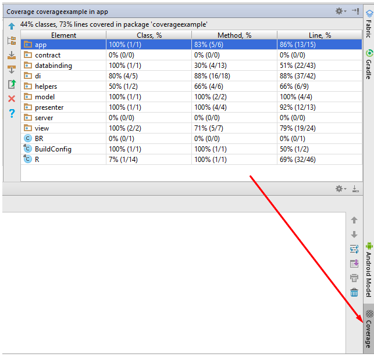This screenshot has width=374, height=357.
Task: Toggle autoscroll to source icon
Action: point(12,55)
